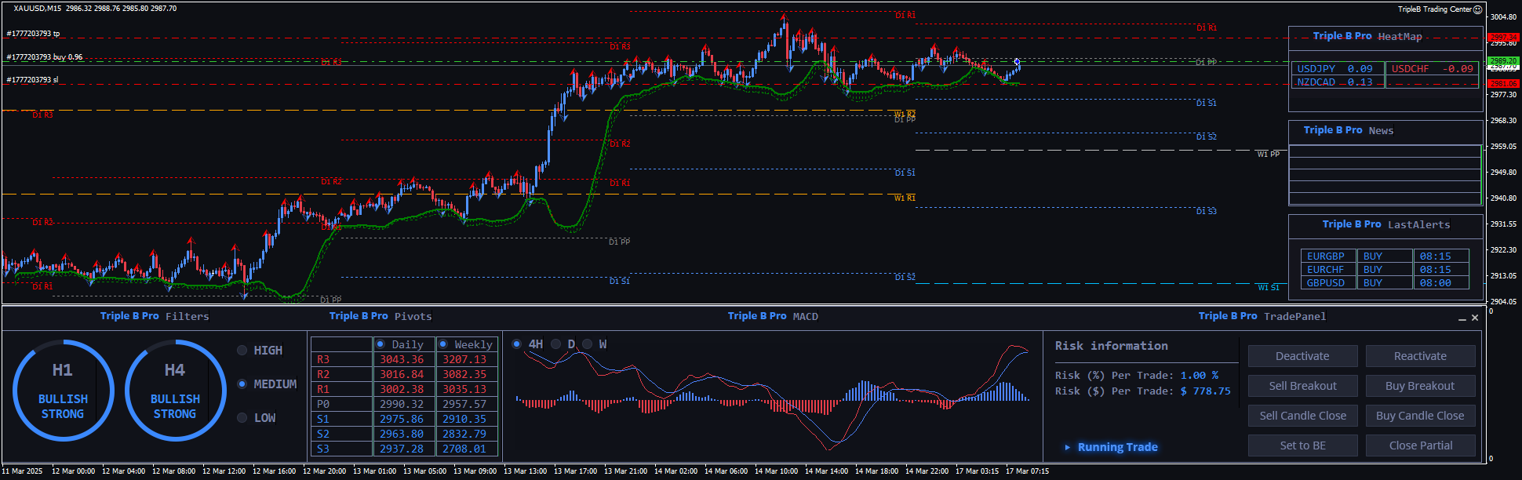Select the LOW filter radio option
Image resolution: width=1522 pixels, height=480 pixels.
242,418
